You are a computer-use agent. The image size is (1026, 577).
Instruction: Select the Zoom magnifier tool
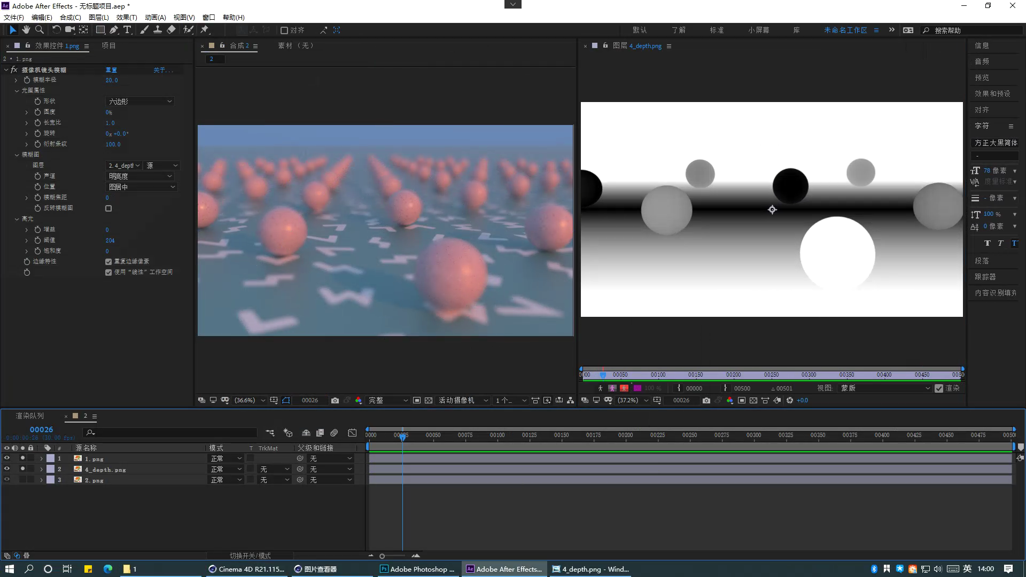point(39,30)
